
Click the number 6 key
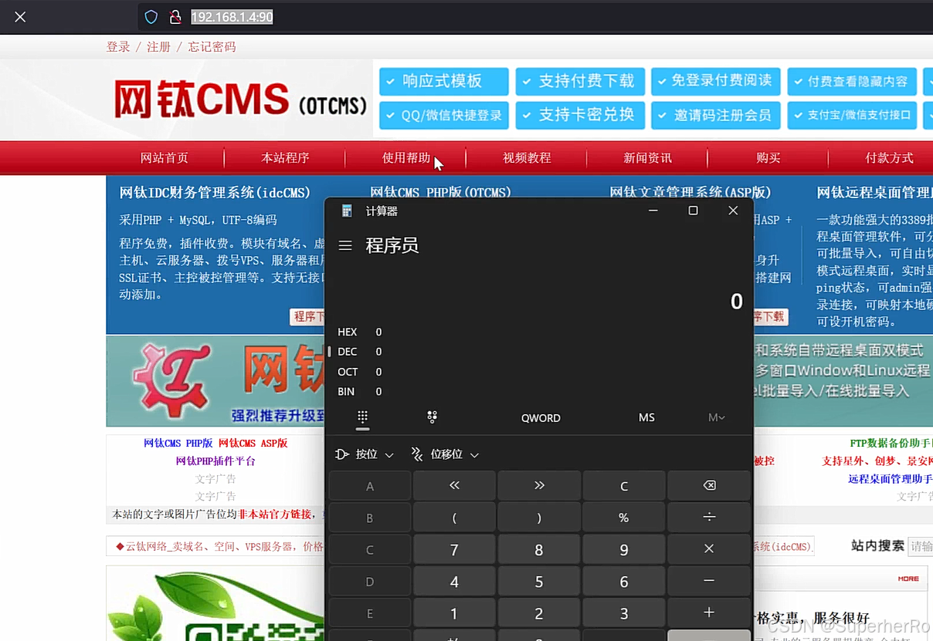point(624,582)
